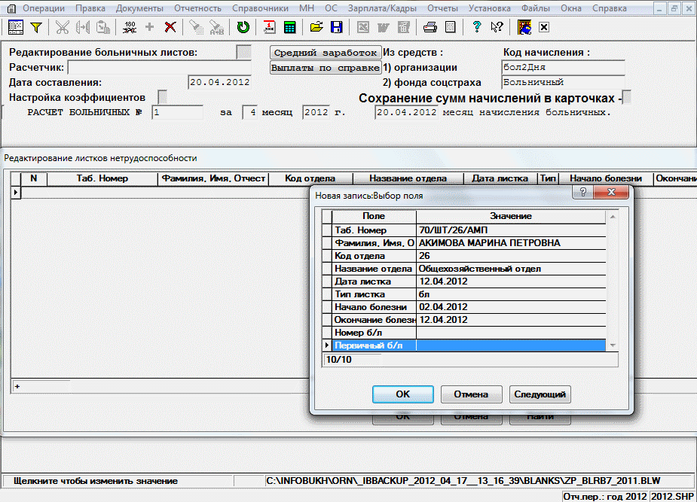This screenshot has width=697, height=502.
Task: Save using the blue floppy disk icon
Action: pyautogui.click(x=336, y=27)
